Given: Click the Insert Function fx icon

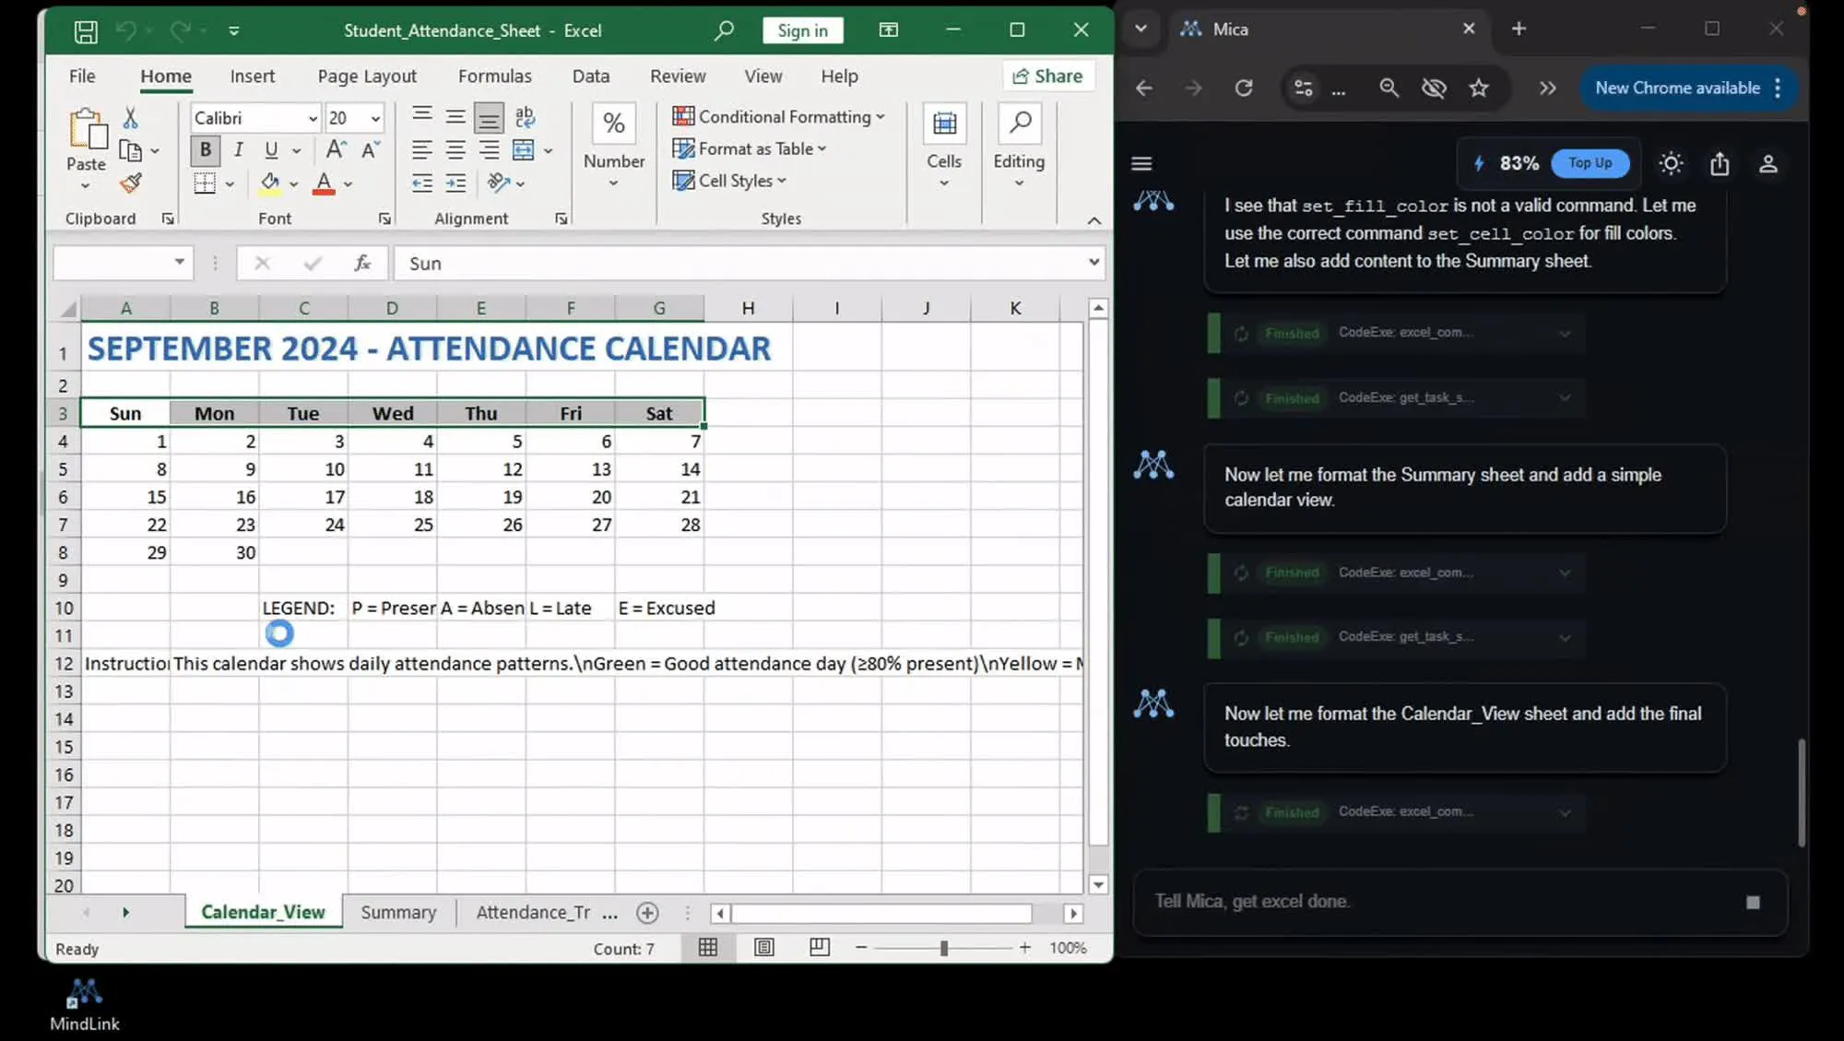Looking at the screenshot, I should 362,264.
